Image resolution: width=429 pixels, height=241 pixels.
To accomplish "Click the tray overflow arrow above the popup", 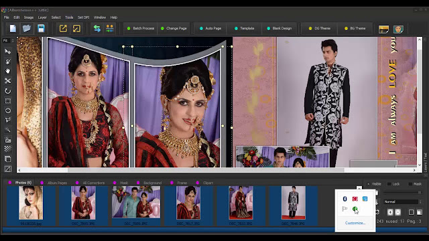I will [359, 188].
